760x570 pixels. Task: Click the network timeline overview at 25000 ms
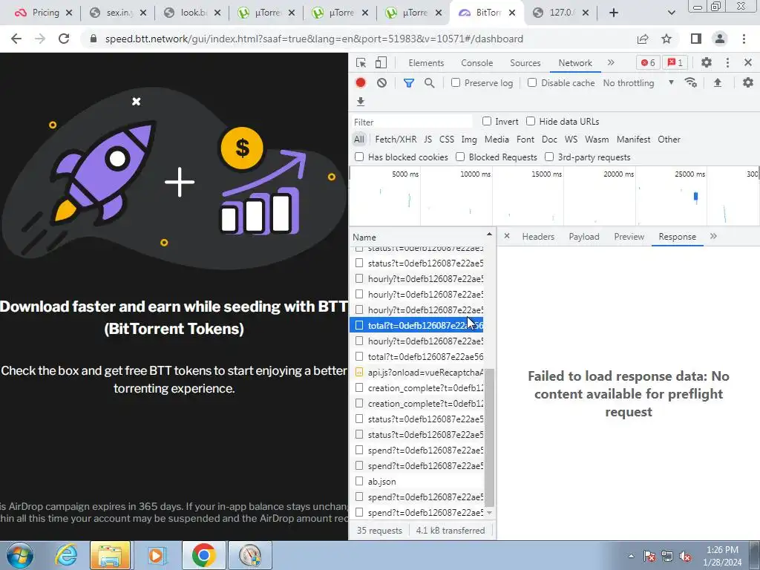tap(690, 174)
